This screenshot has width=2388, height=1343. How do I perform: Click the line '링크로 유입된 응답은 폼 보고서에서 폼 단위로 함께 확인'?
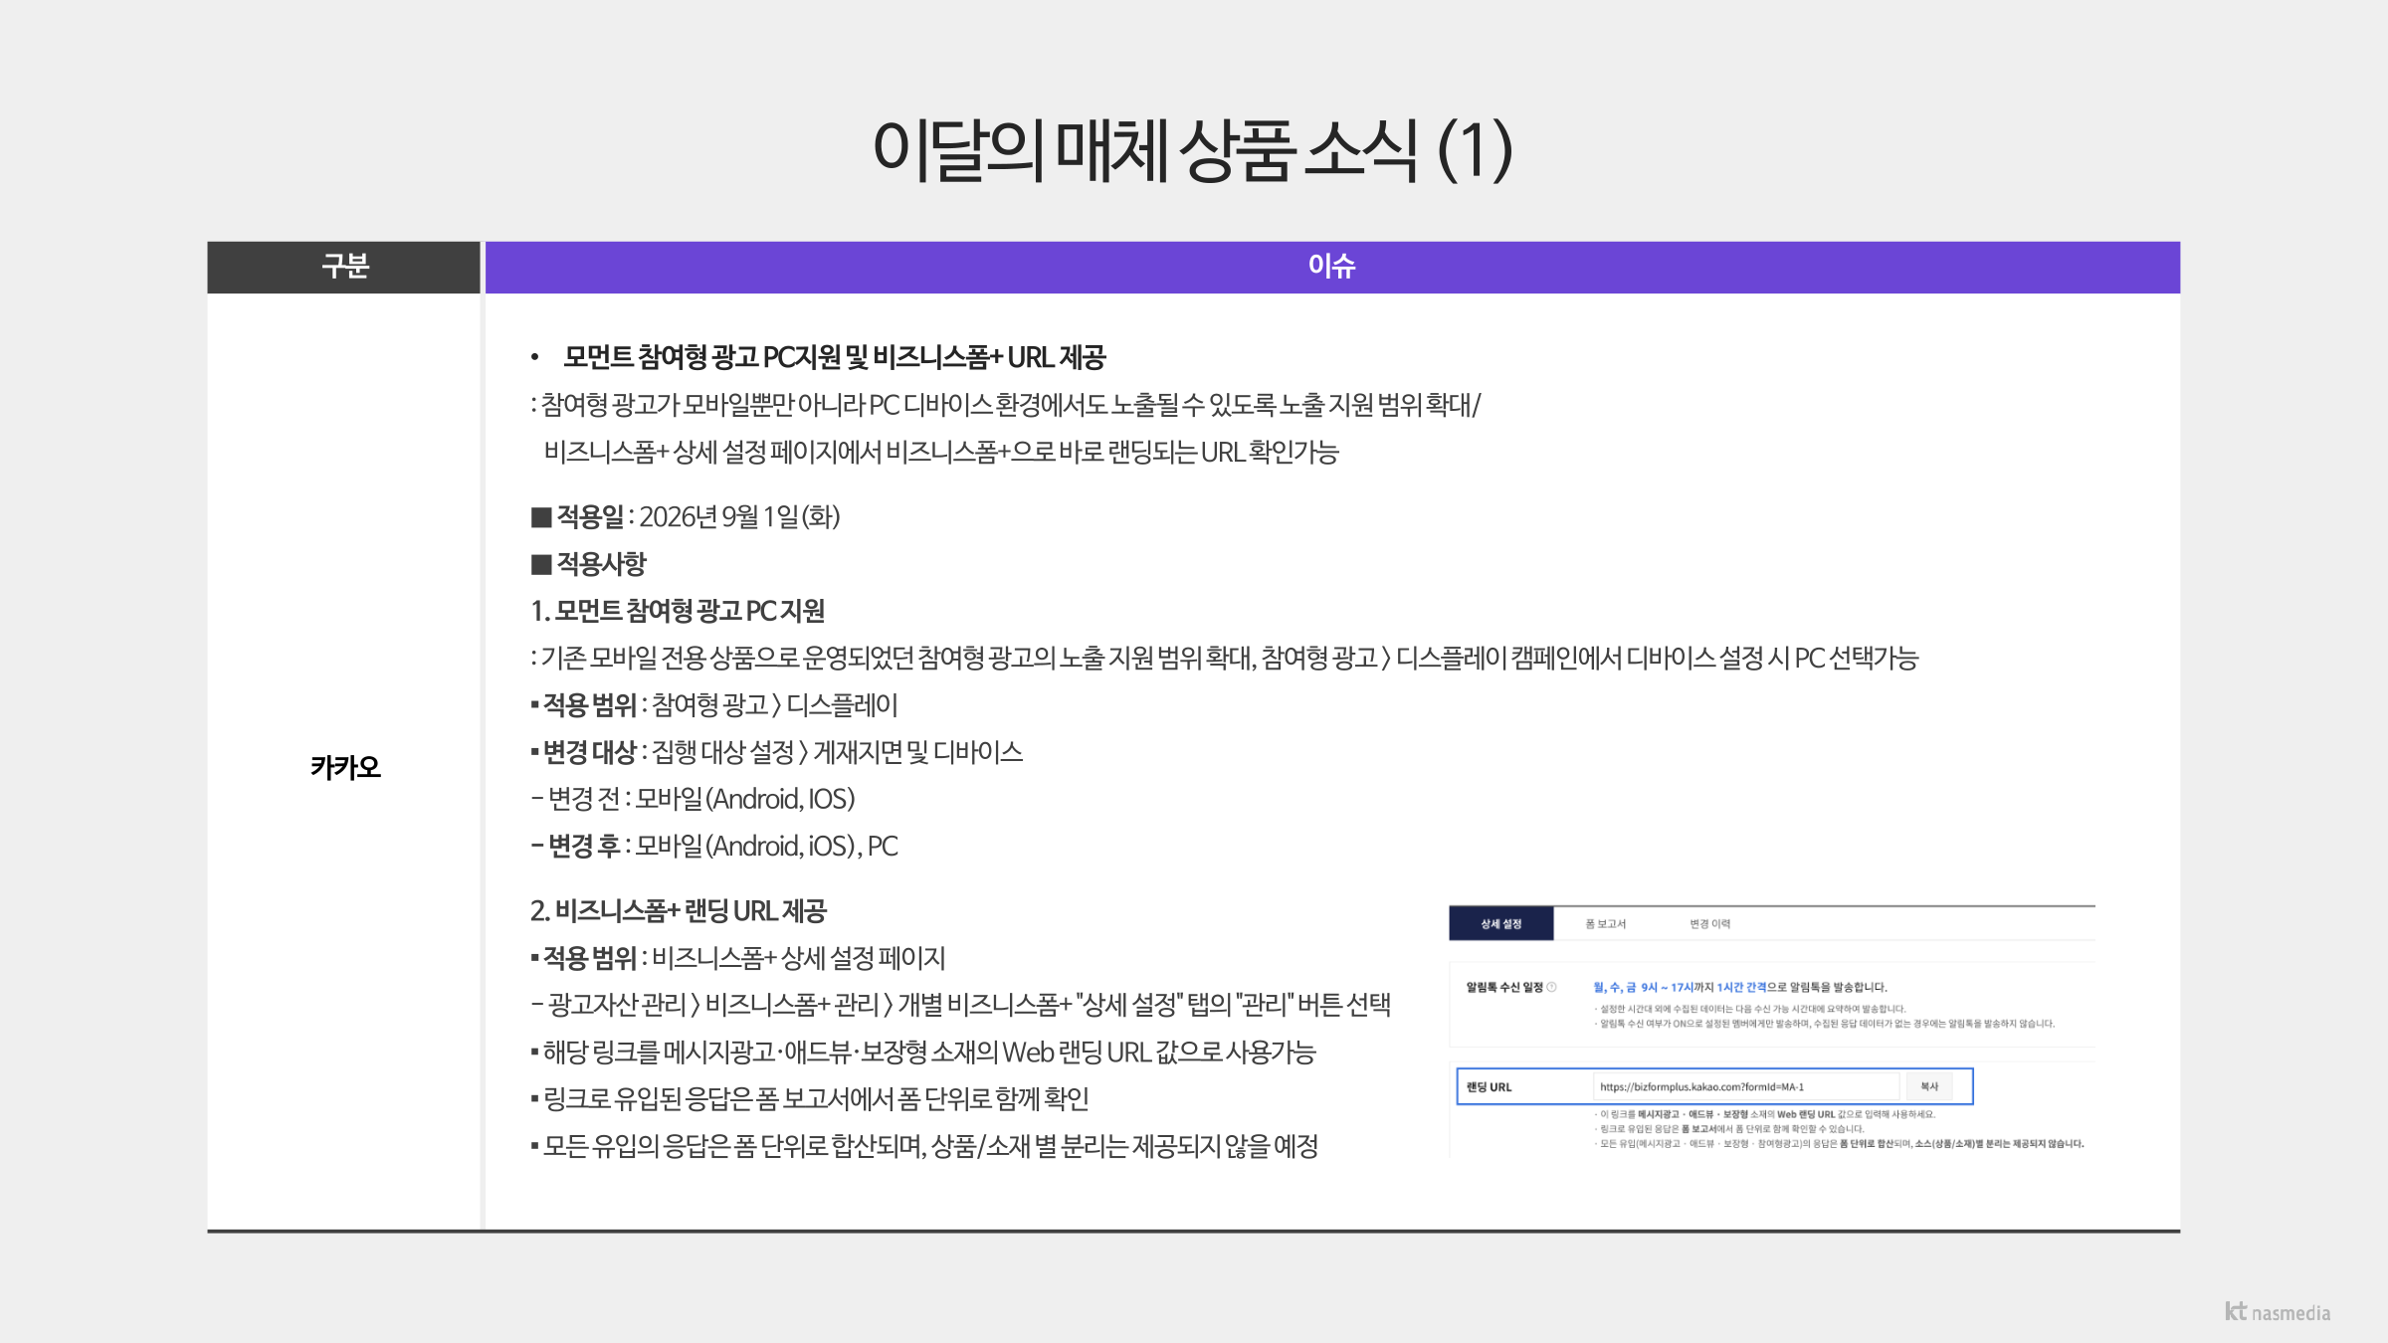click(810, 1098)
